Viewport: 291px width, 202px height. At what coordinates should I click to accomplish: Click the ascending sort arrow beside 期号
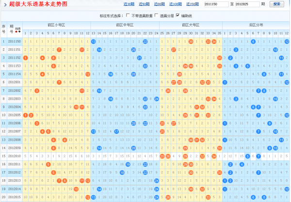pos(16,32)
